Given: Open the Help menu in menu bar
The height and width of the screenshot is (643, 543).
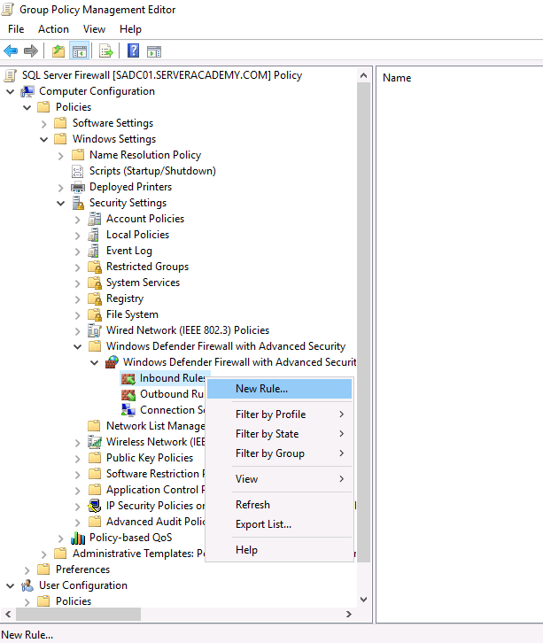Looking at the screenshot, I should coord(130,29).
